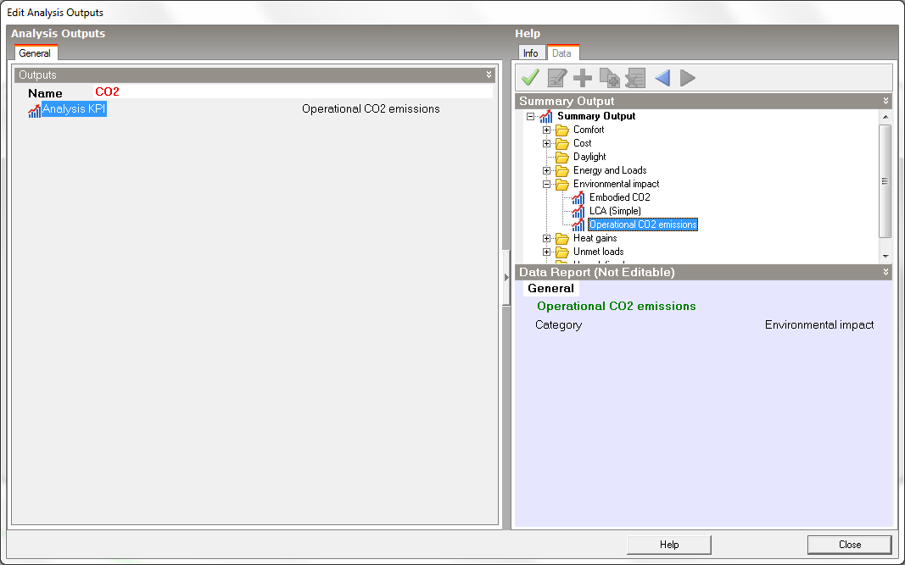Viewport: 905px width, 565px height.
Task: Click the Edit item pencil icon
Action: point(556,78)
